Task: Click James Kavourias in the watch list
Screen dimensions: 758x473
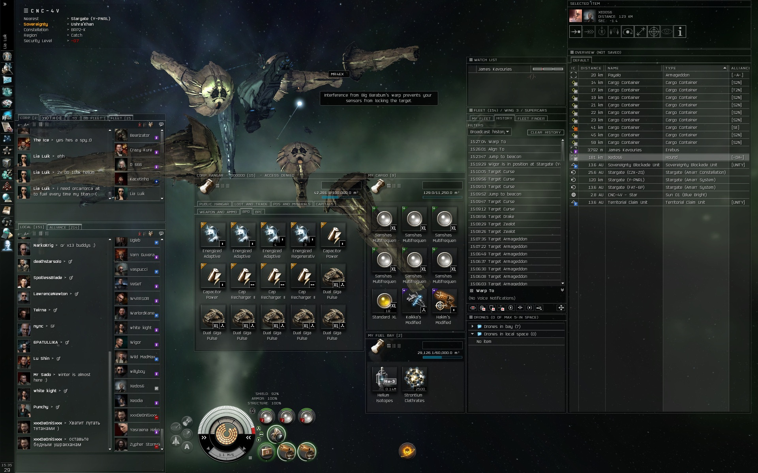Action: click(x=516, y=69)
